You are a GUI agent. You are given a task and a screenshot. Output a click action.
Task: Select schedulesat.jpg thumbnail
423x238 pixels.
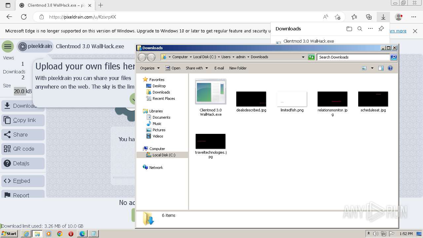tap(373, 102)
